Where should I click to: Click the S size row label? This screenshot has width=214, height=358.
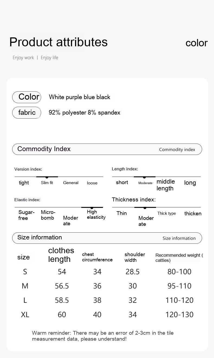[25, 272]
